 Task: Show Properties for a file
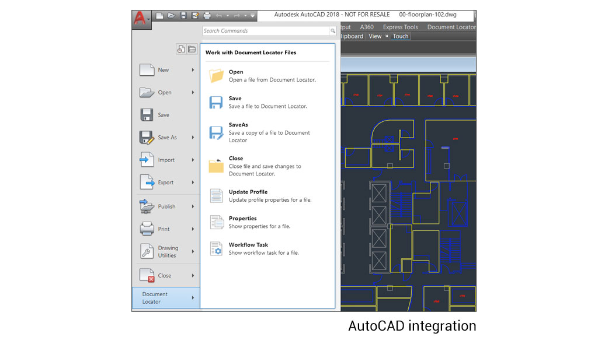[267, 222]
